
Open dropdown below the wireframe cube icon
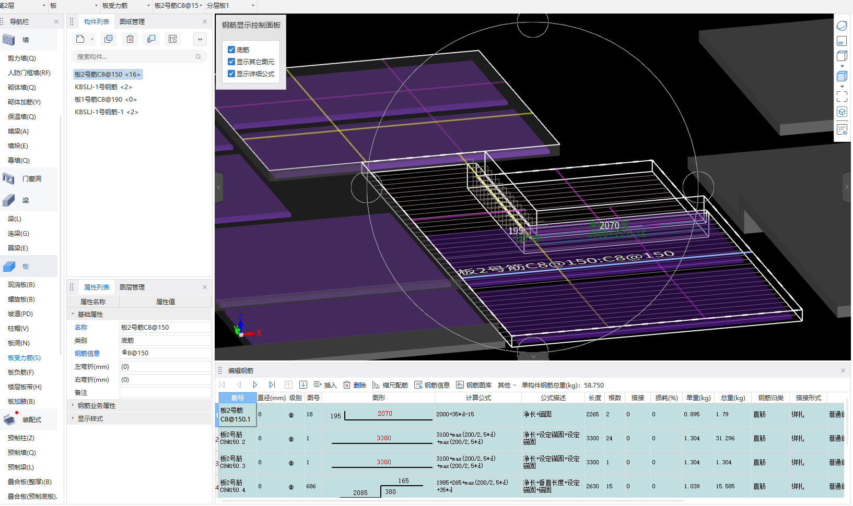[842, 66]
